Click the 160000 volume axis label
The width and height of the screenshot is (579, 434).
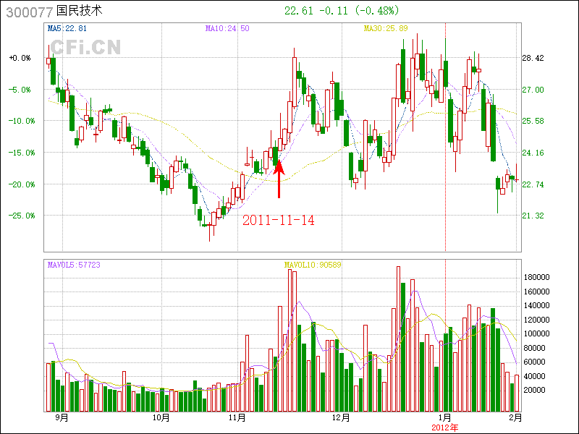(x=537, y=292)
